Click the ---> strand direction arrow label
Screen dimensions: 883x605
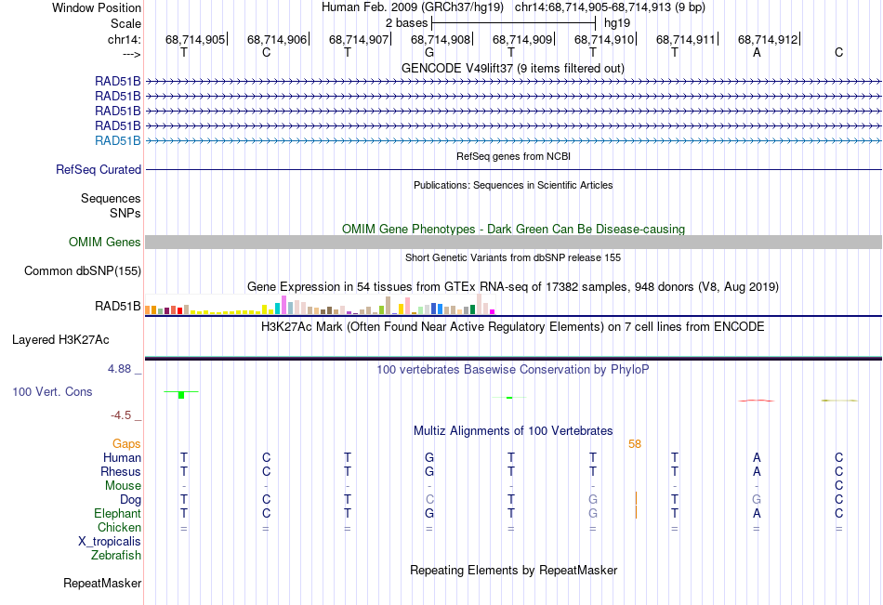(x=131, y=54)
